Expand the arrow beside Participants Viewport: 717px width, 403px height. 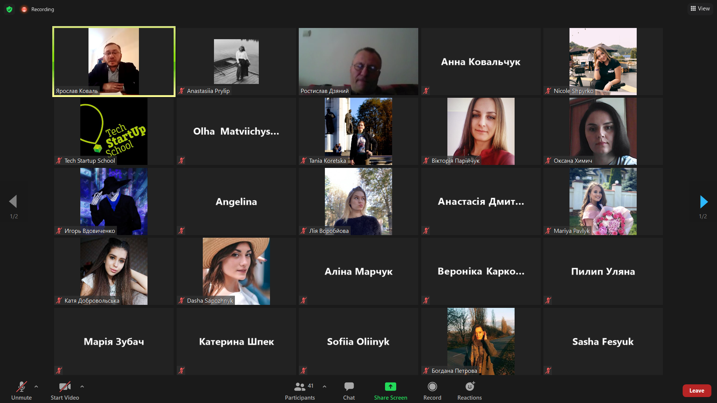(325, 387)
